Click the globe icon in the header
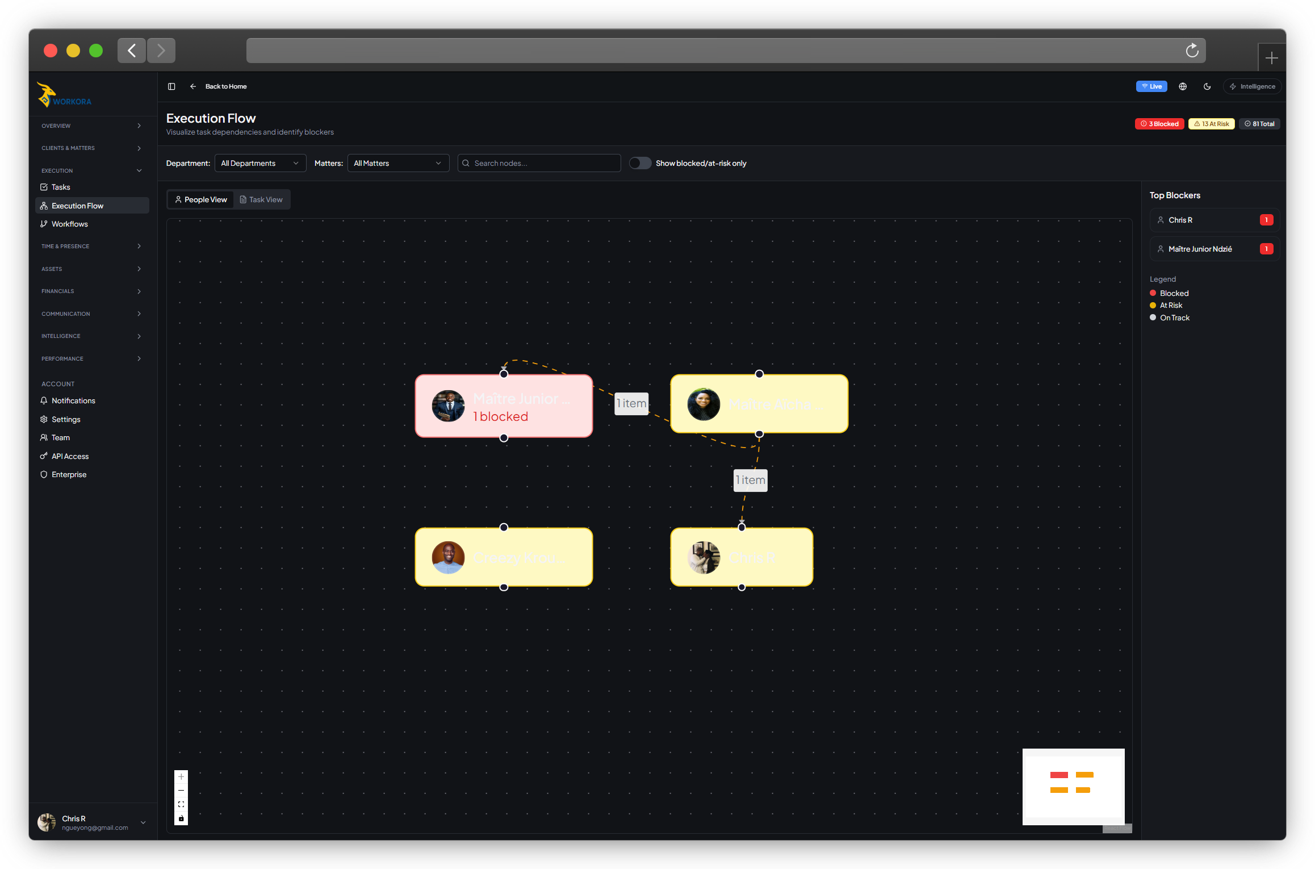The height and width of the screenshot is (869, 1315). [1183, 86]
